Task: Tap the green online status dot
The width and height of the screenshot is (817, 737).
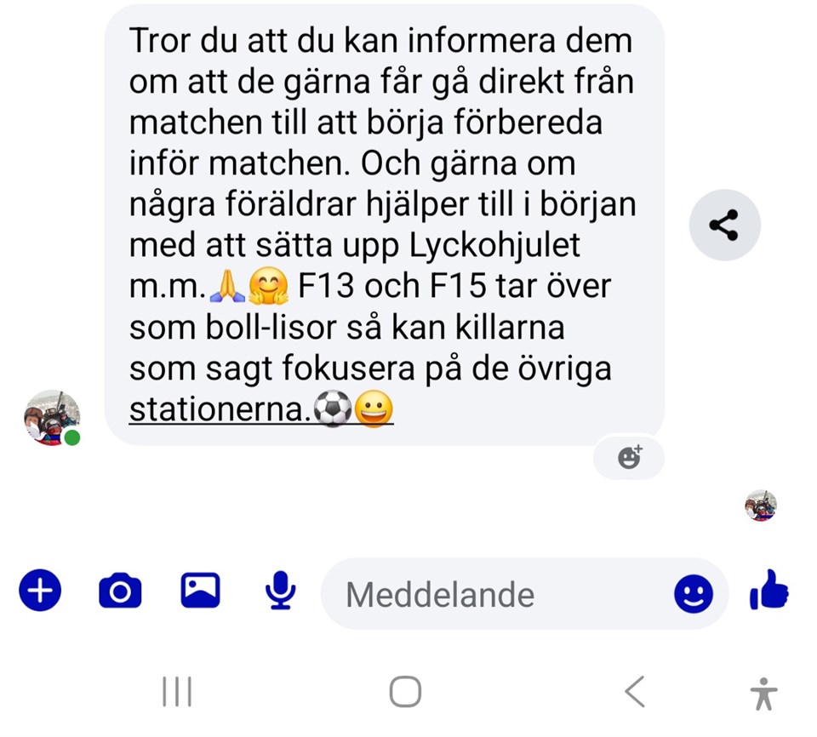Action: pyautogui.click(x=71, y=437)
